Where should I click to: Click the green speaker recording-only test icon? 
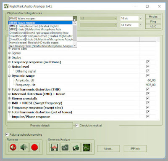pyautogui.click(x=24, y=148)
